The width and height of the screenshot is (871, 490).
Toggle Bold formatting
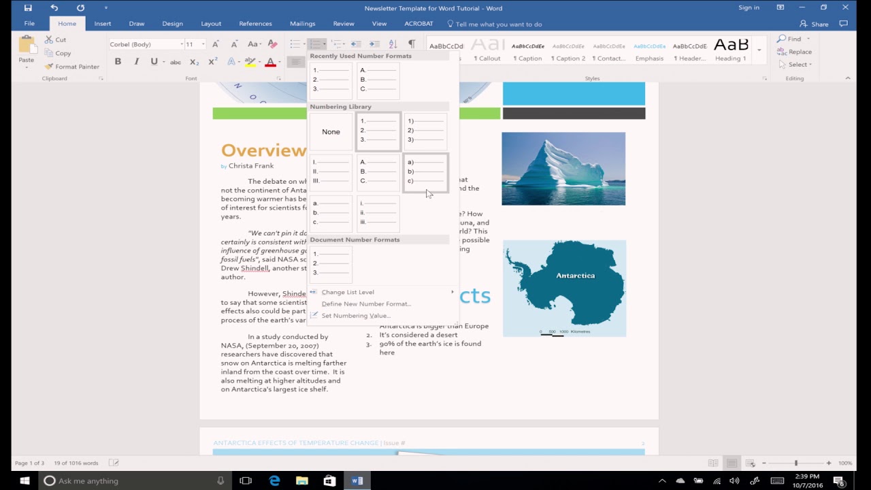(118, 62)
